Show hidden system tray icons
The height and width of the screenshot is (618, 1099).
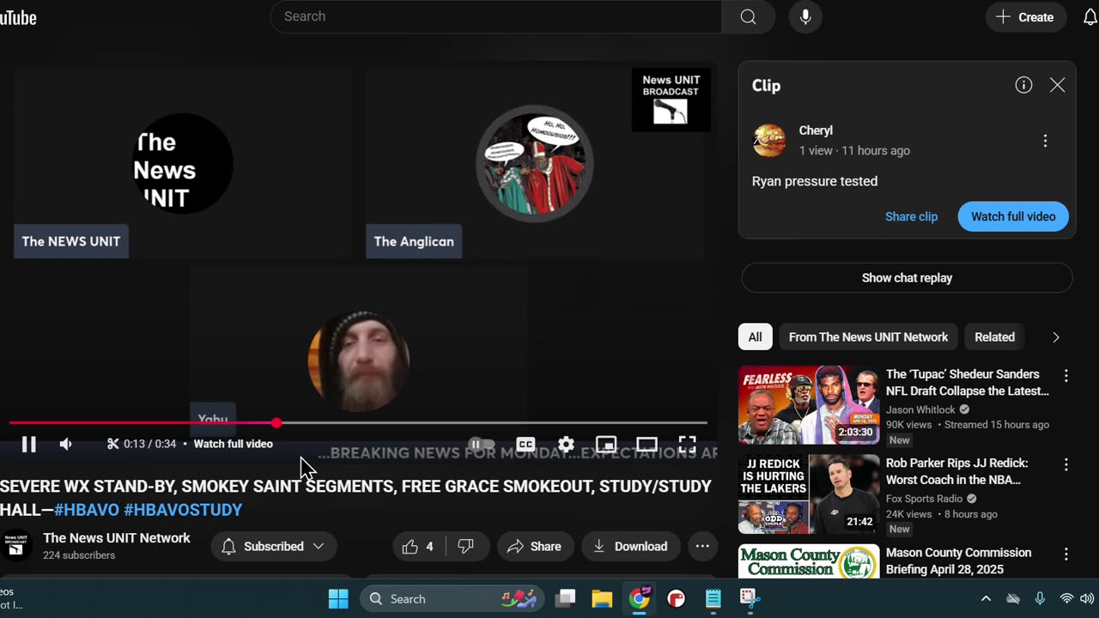pos(986,598)
